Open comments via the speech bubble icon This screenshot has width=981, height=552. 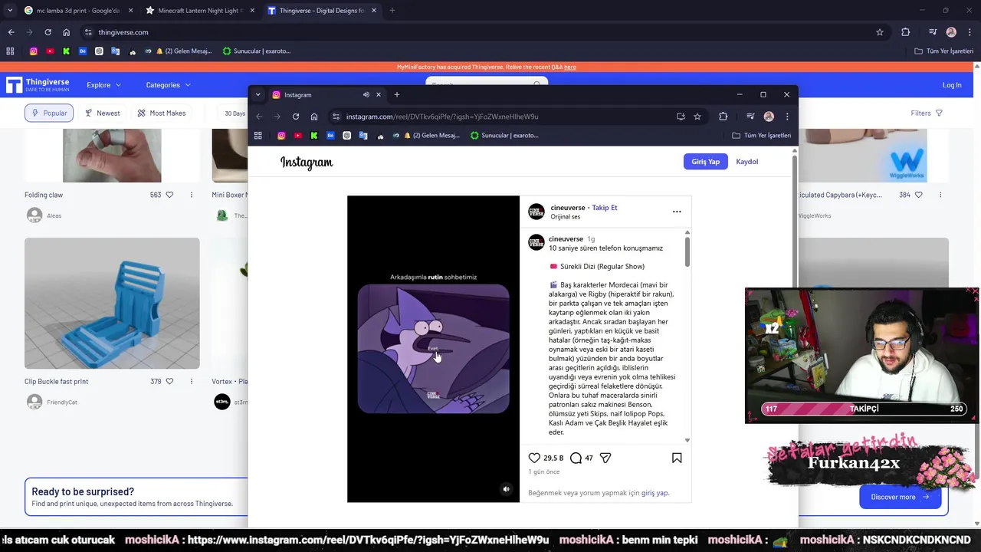(x=576, y=458)
